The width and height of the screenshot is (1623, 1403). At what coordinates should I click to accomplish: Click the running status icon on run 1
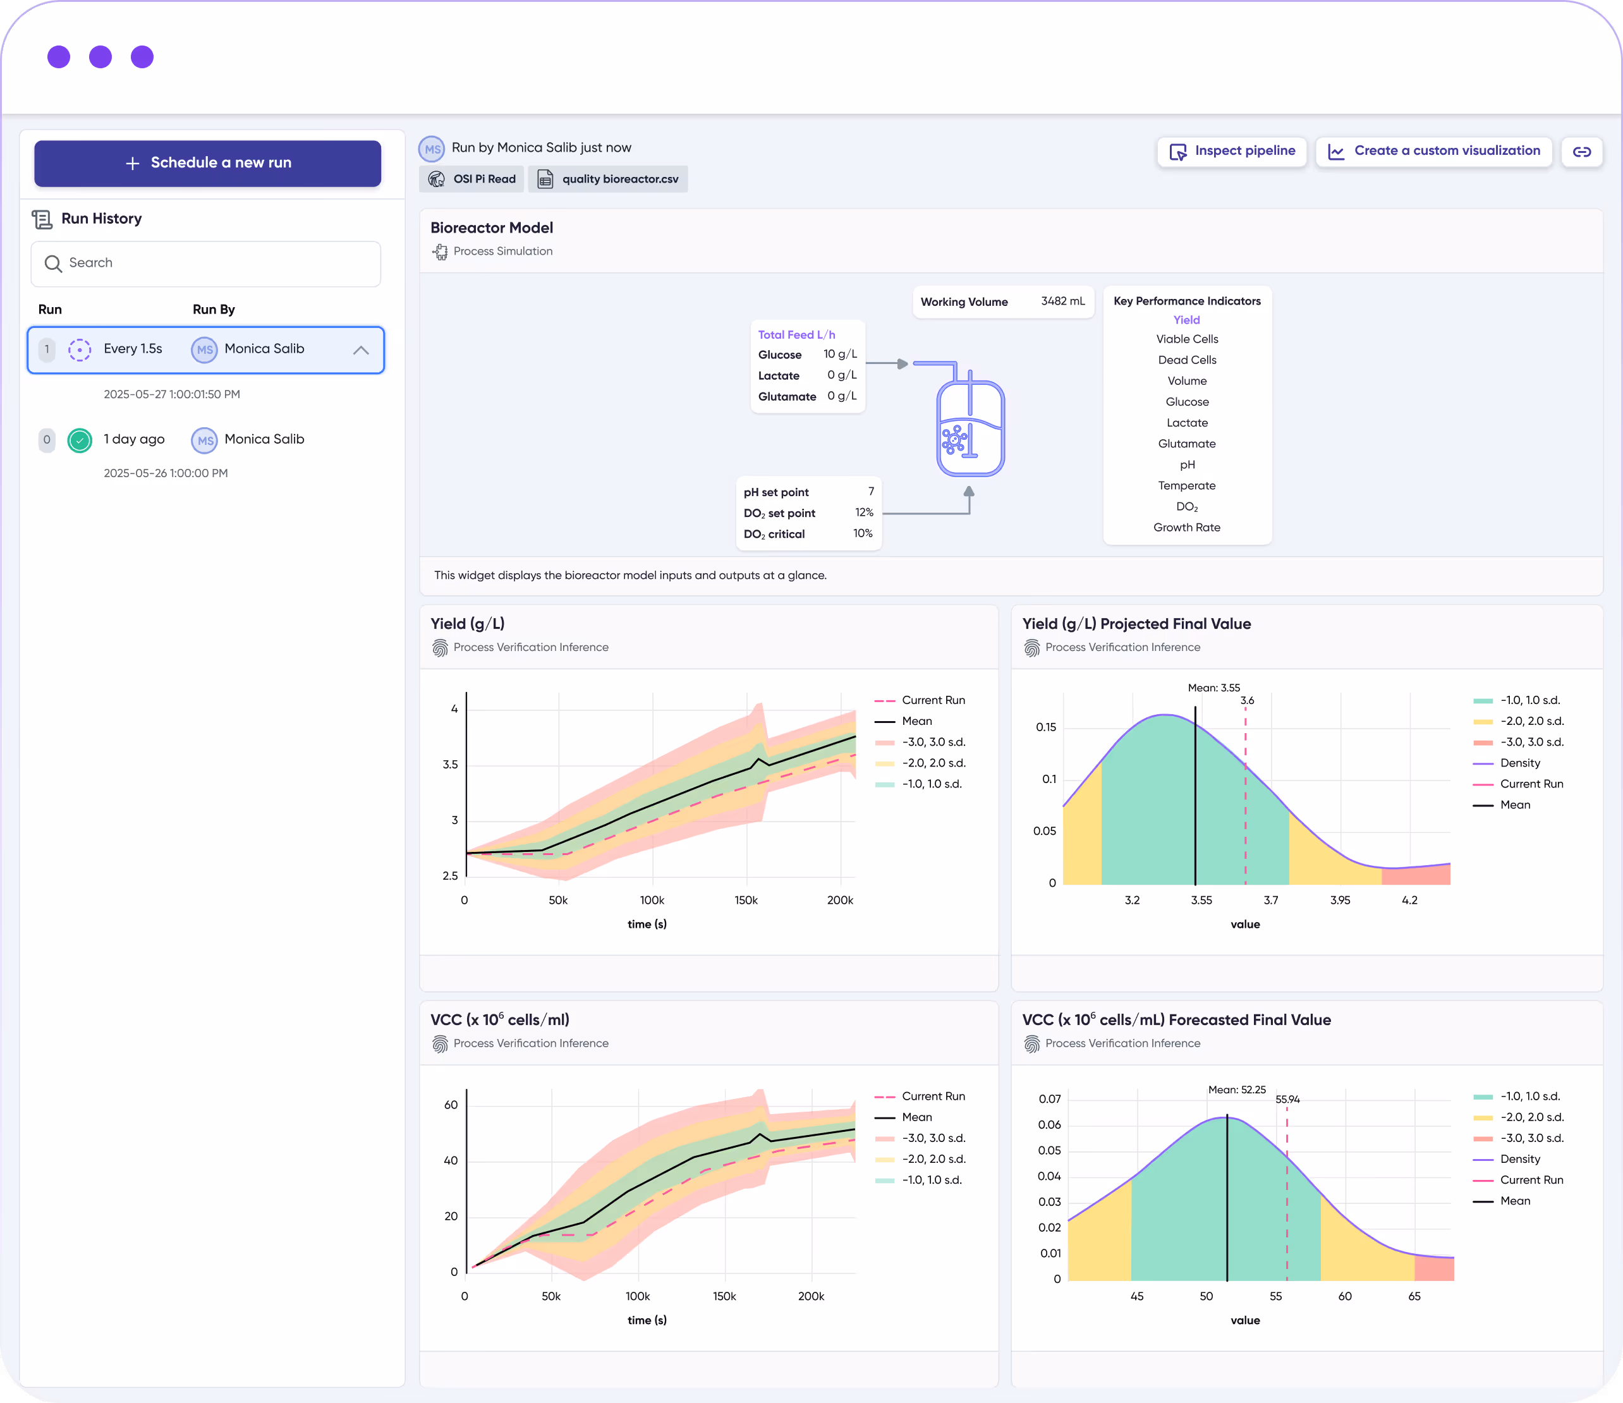point(80,349)
